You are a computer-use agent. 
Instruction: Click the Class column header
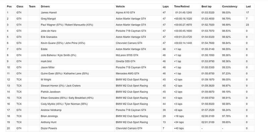pyautogui.click(x=20, y=6)
